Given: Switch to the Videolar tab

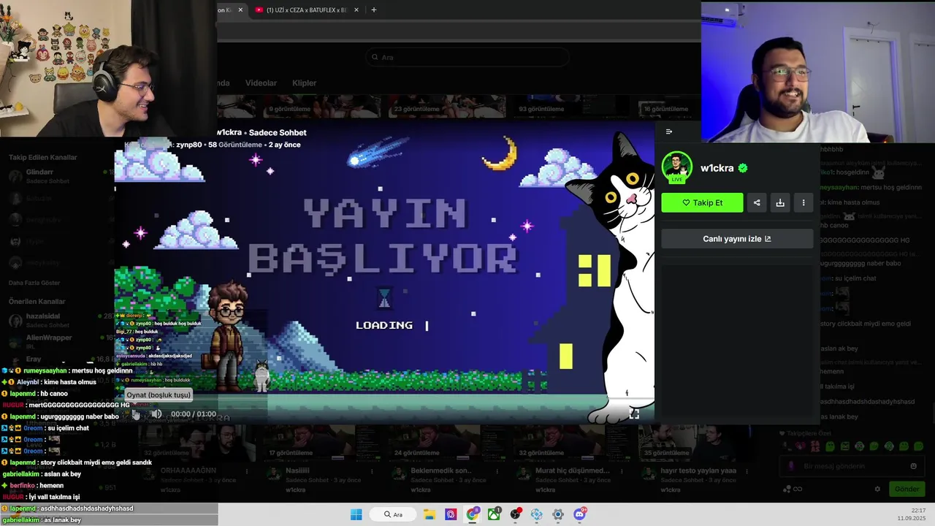Looking at the screenshot, I should 261,83.
